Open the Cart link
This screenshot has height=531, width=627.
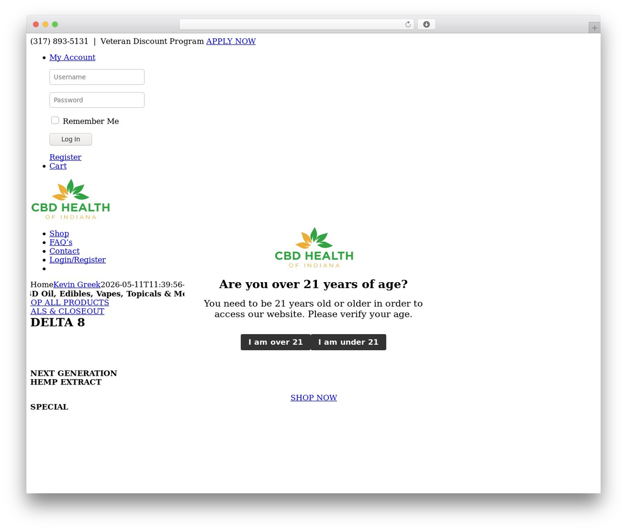(x=58, y=166)
